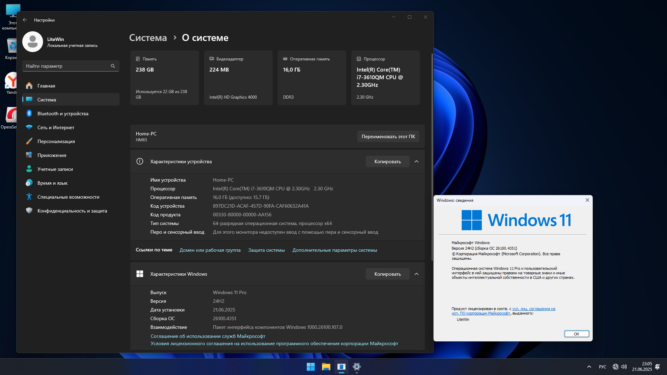Open File Explorer from taskbar
Image resolution: width=667 pixels, height=375 pixels.
click(326, 367)
